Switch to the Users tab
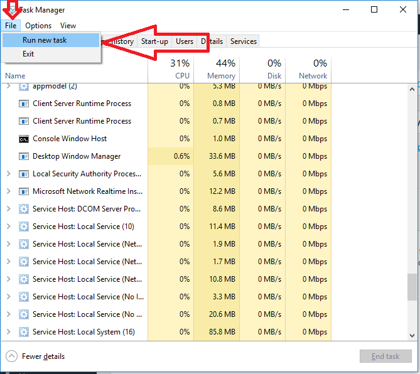 pyautogui.click(x=185, y=41)
